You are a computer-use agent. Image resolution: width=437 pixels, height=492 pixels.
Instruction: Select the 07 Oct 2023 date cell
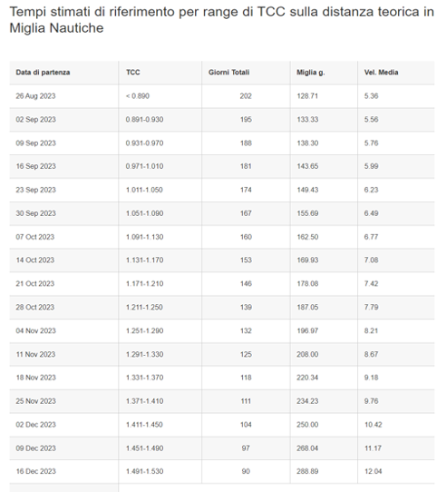(35, 237)
